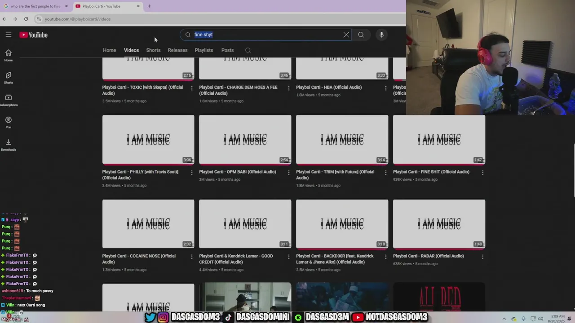
Task: Click the YouTube logo
Action: (x=33, y=35)
